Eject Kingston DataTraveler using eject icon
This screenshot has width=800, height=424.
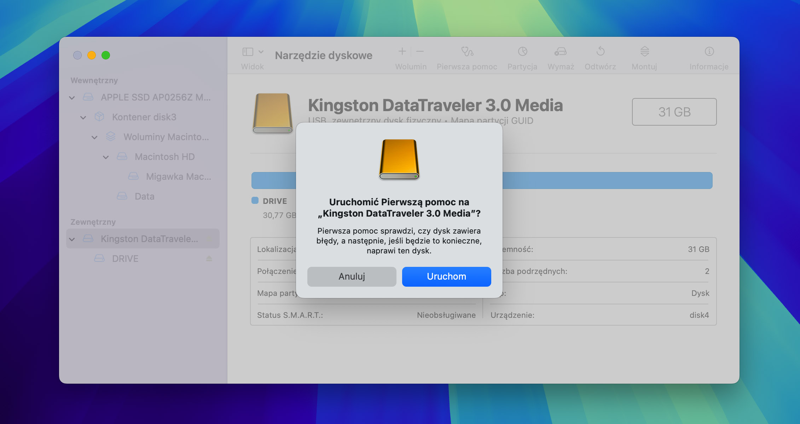click(209, 239)
